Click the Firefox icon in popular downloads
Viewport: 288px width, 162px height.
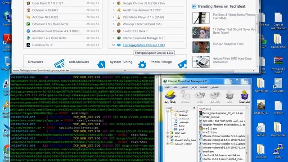(x=119, y=31)
